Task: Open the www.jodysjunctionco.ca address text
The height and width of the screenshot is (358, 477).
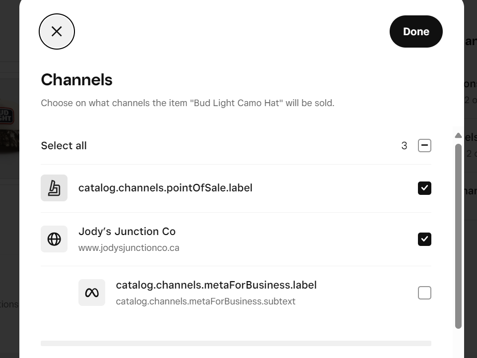Action: click(129, 248)
